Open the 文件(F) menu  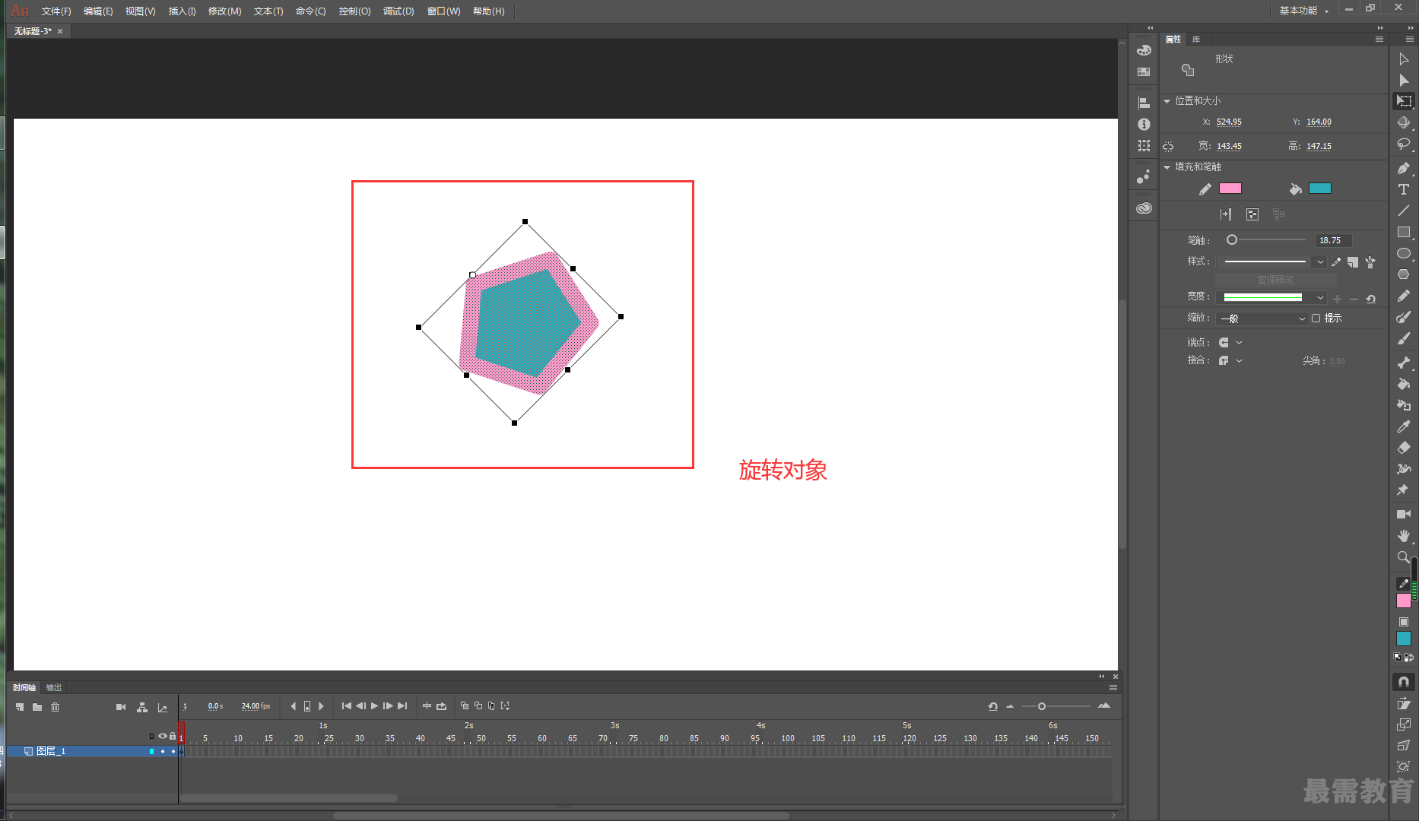coord(56,11)
